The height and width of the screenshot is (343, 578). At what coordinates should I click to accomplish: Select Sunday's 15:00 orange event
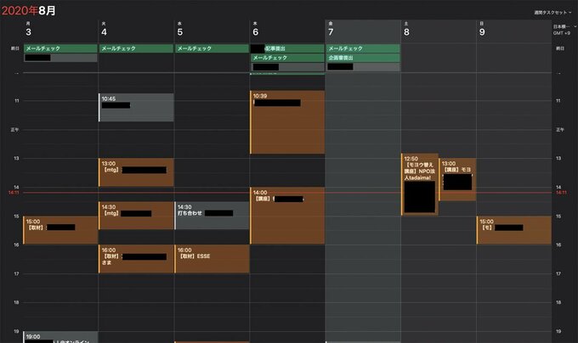click(x=513, y=230)
